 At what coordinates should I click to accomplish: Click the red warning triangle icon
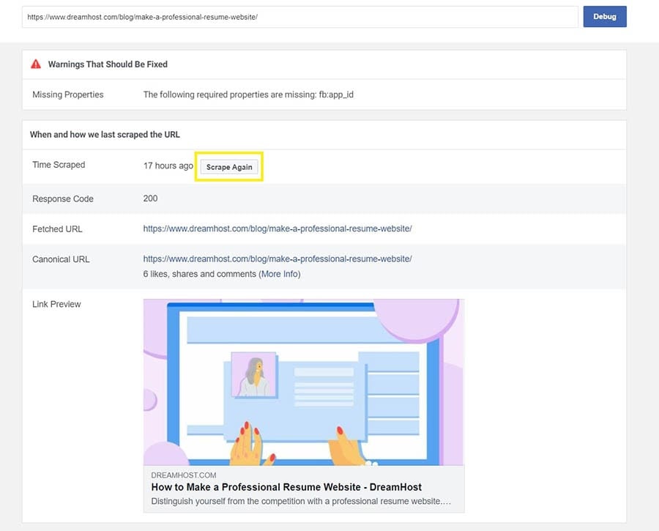[36, 64]
